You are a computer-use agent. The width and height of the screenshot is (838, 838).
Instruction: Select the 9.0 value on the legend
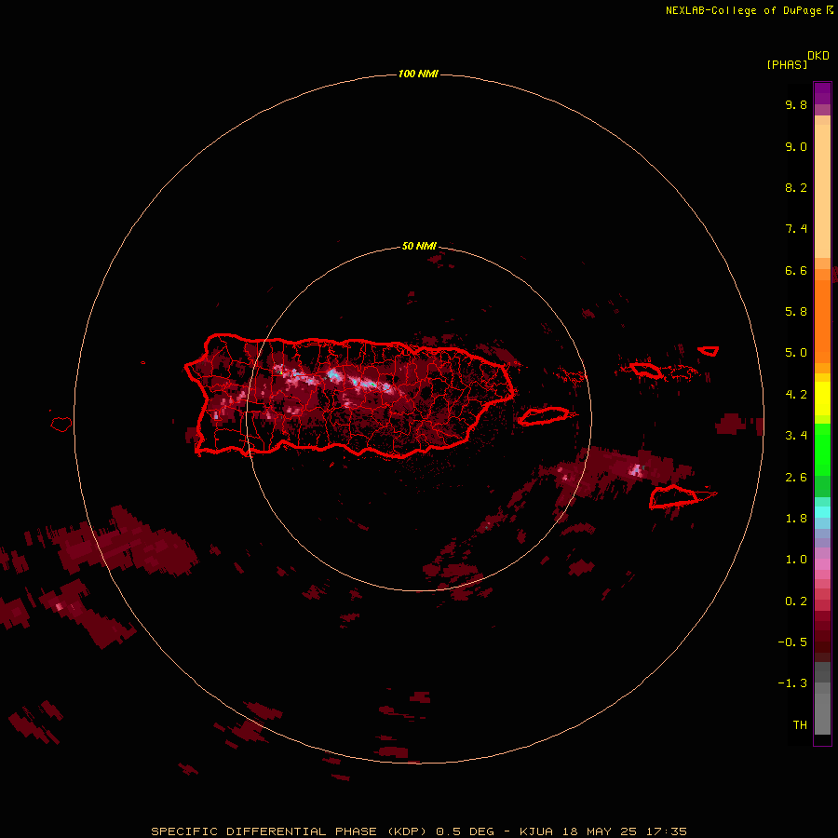pos(796,146)
